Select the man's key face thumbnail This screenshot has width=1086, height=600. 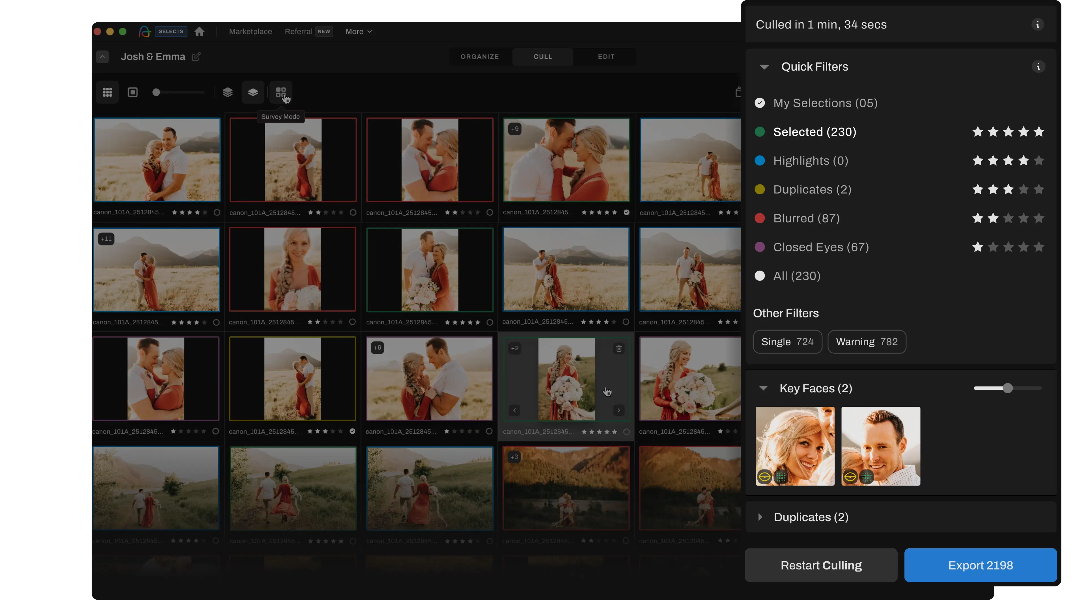point(881,446)
